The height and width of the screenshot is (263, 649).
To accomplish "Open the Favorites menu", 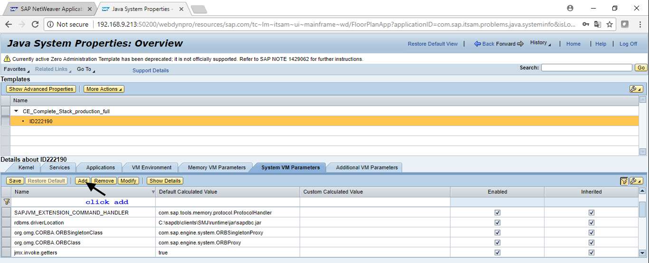I will click(17, 69).
